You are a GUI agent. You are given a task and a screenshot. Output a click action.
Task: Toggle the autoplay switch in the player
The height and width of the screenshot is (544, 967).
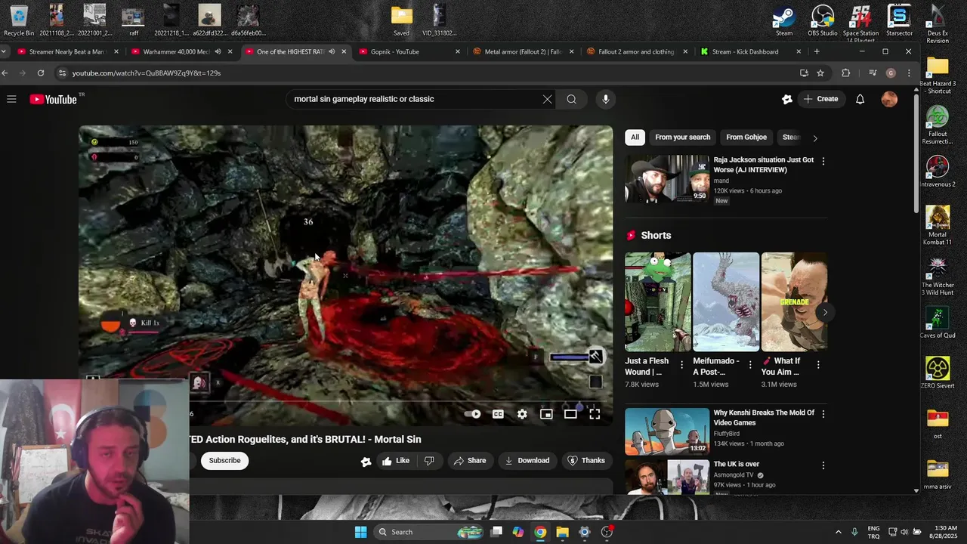pos(473,414)
